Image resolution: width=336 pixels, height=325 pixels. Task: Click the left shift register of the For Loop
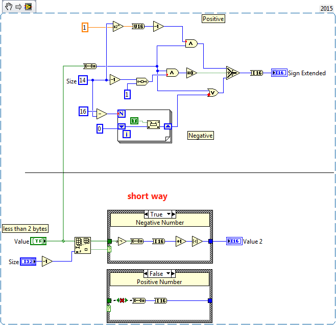(x=122, y=126)
